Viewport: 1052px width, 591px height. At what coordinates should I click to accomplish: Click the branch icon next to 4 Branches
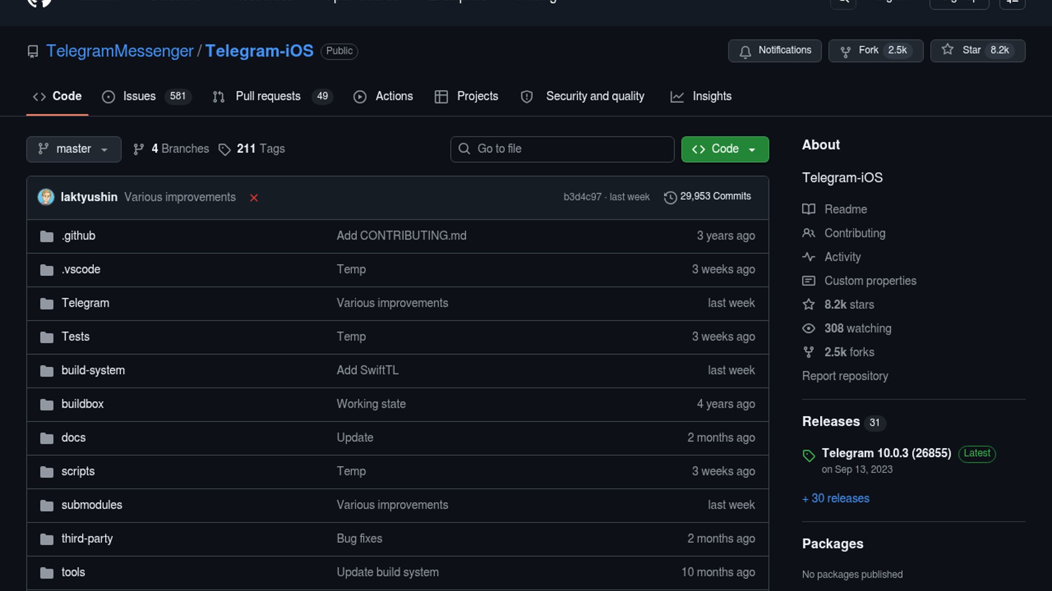[x=139, y=149]
